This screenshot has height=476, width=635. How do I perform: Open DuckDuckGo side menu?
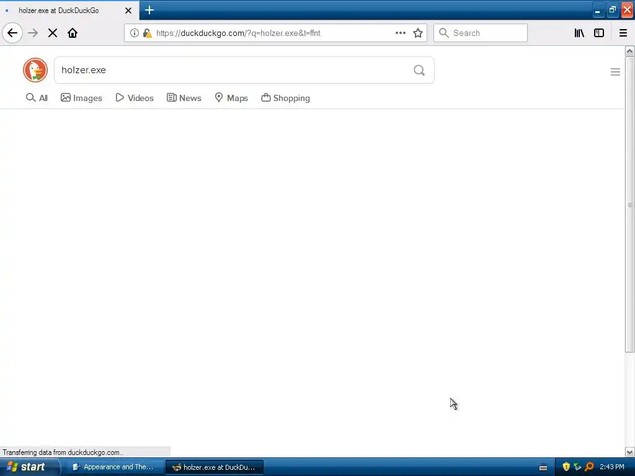click(615, 72)
